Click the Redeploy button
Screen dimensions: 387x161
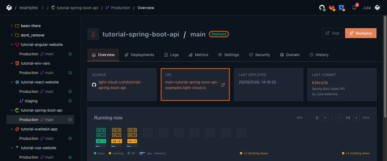tap(361, 33)
